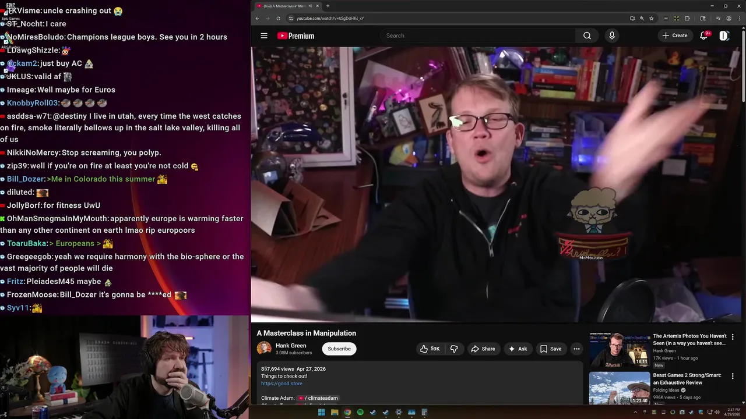
Task: Click the Create button
Action: (x=675, y=35)
